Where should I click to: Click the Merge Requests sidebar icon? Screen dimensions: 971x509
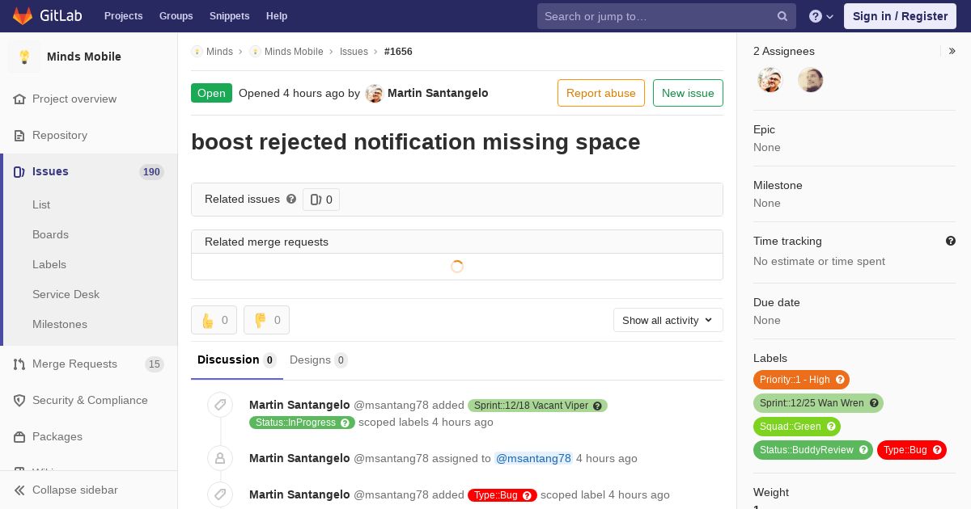coord(19,364)
